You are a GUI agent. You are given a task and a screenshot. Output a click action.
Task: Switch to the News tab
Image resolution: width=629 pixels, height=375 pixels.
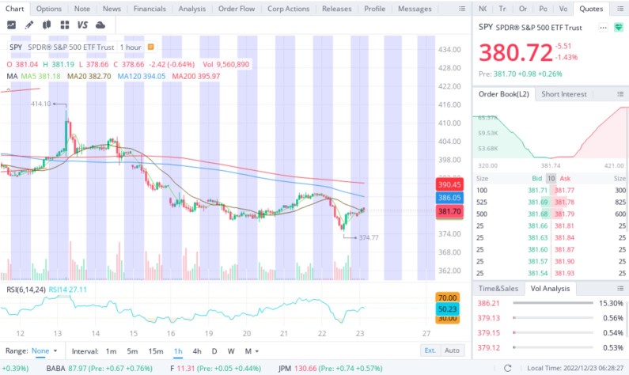click(x=112, y=9)
